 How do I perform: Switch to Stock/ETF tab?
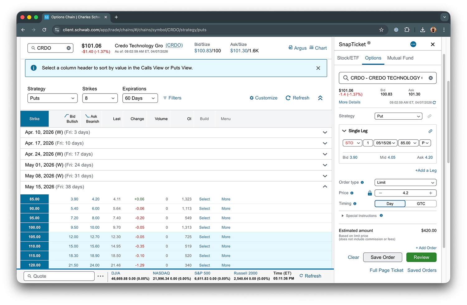coord(348,58)
